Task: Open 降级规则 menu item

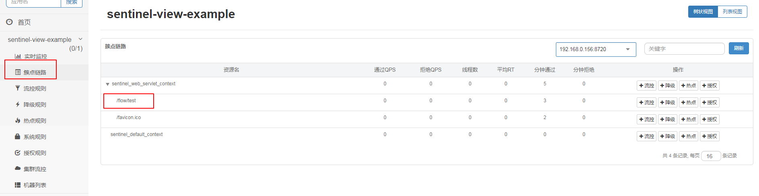Action: (x=35, y=105)
